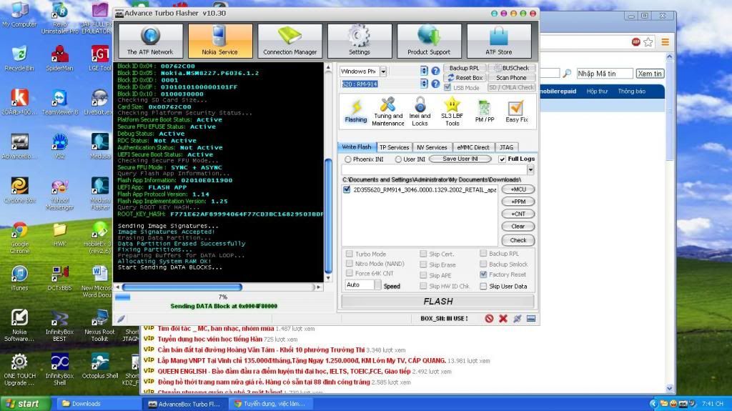Click the Reset Box button
The width and height of the screenshot is (732, 411).
464,77
